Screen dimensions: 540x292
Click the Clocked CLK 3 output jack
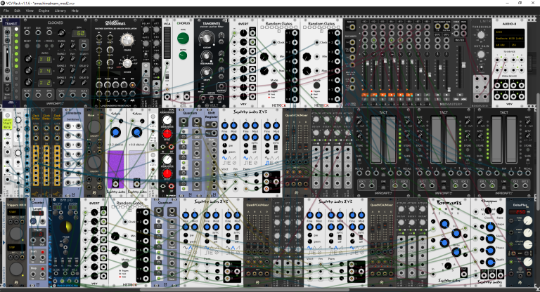(x=84, y=95)
